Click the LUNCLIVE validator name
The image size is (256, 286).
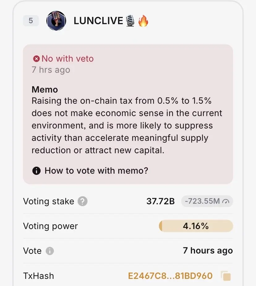(98, 21)
